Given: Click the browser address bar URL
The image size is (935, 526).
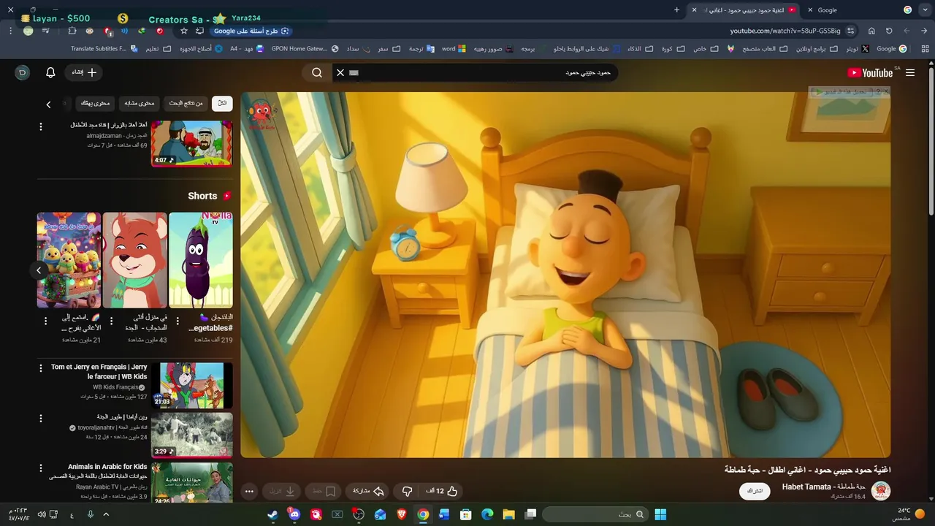Looking at the screenshot, I should pos(785,31).
